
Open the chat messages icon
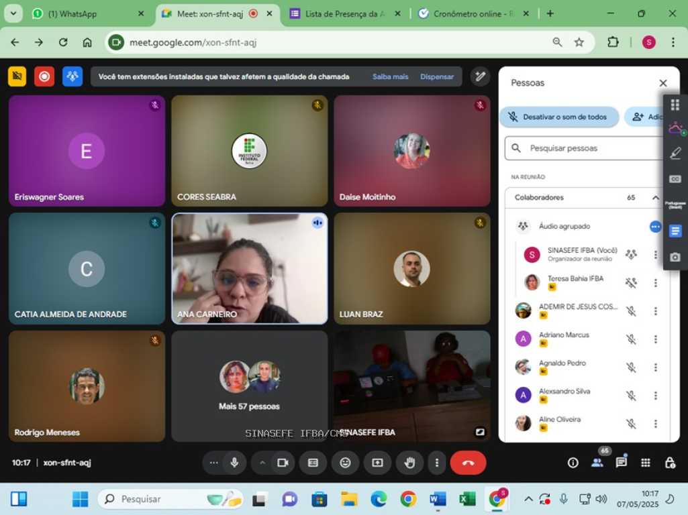pos(622,463)
